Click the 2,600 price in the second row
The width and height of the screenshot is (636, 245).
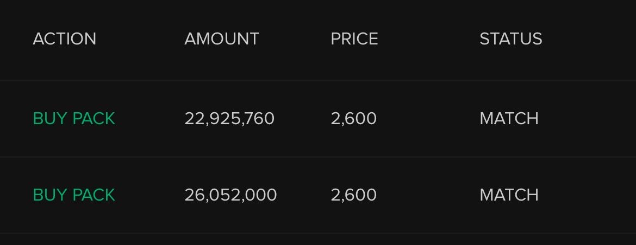click(x=353, y=195)
